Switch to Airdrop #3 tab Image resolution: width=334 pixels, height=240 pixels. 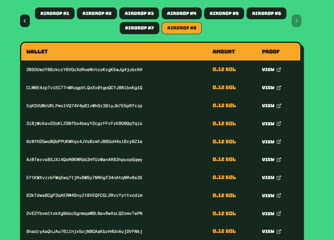coord(139,13)
